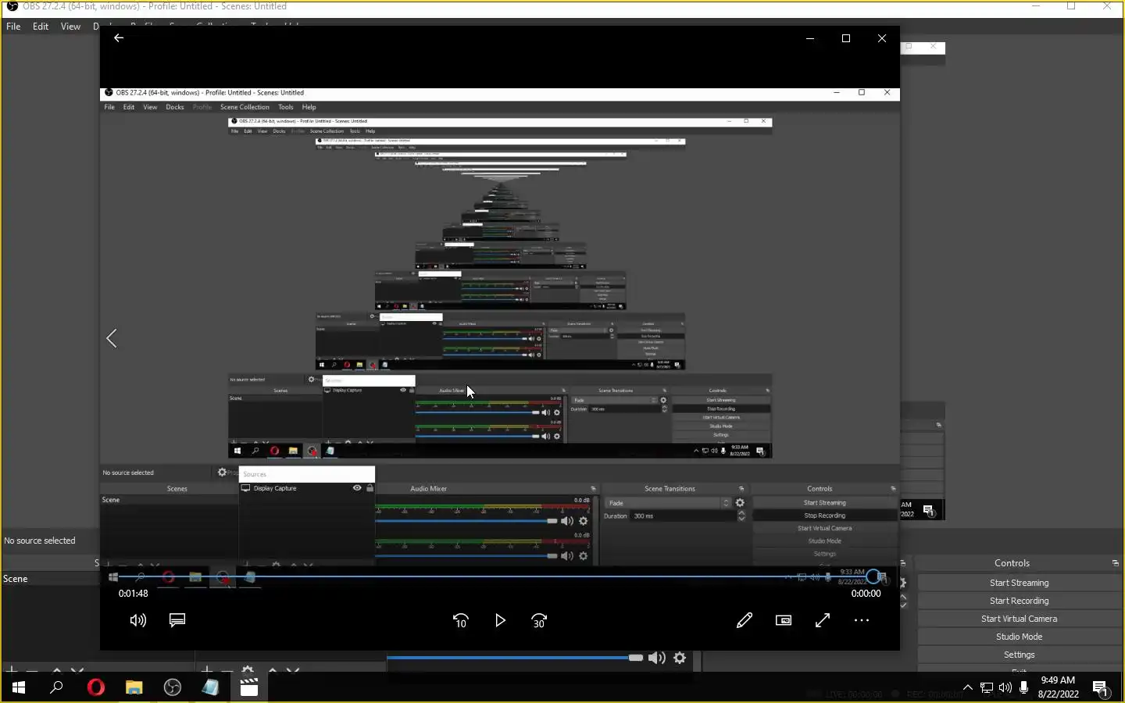This screenshot has height=703, width=1125.
Task: Skip back 10 seconds
Action: (461, 620)
